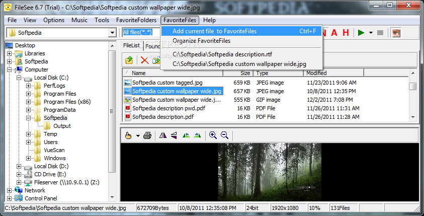Expand the Users folder node
424x216 pixels.
coord(28,142)
